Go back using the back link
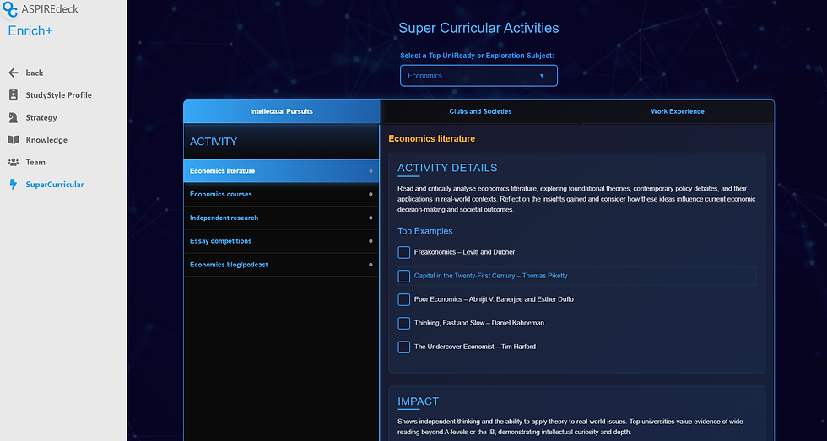 click(x=35, y=73)
